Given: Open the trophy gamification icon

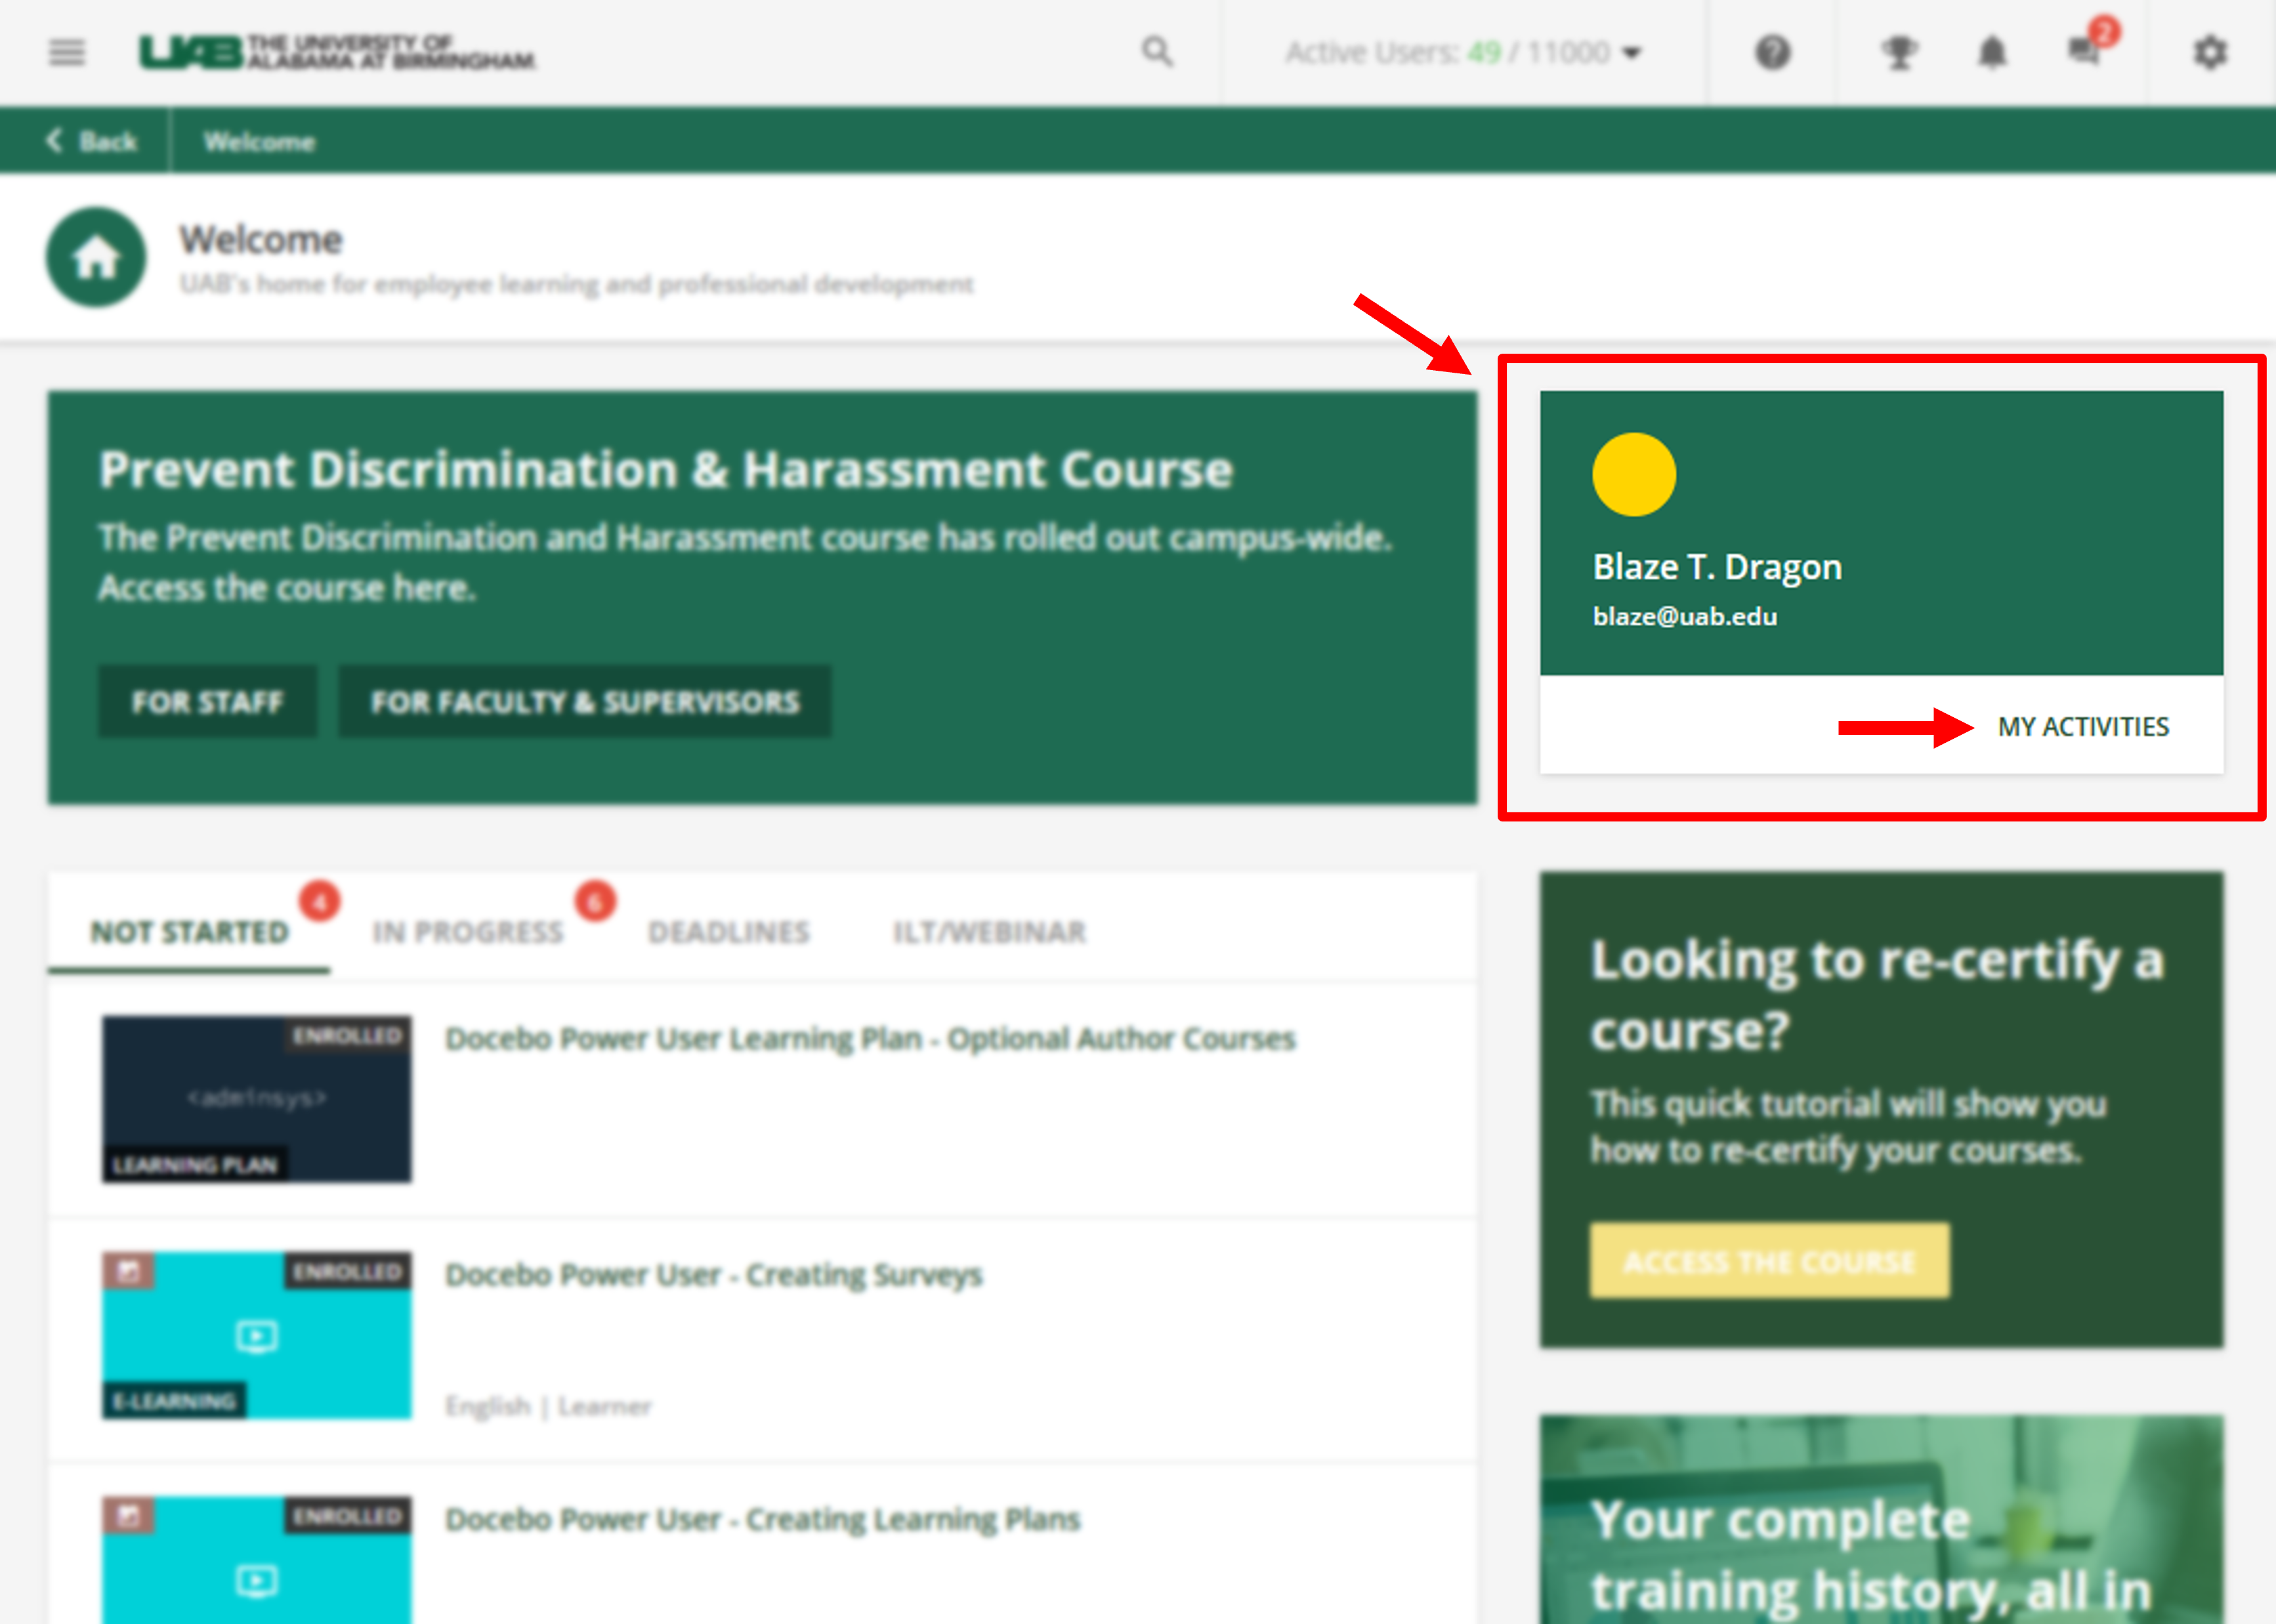Looking at the screenshot, I should coord(1899,52).
